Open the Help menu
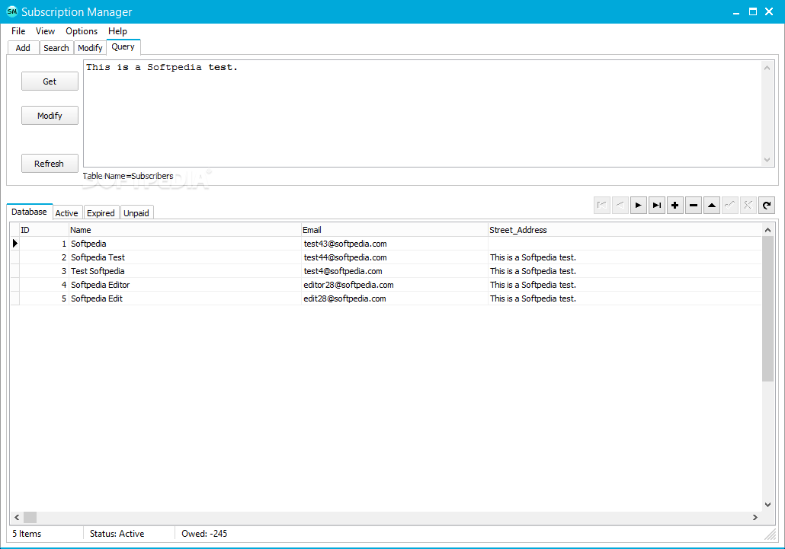785x549 pixels. (x=117, y=31)
